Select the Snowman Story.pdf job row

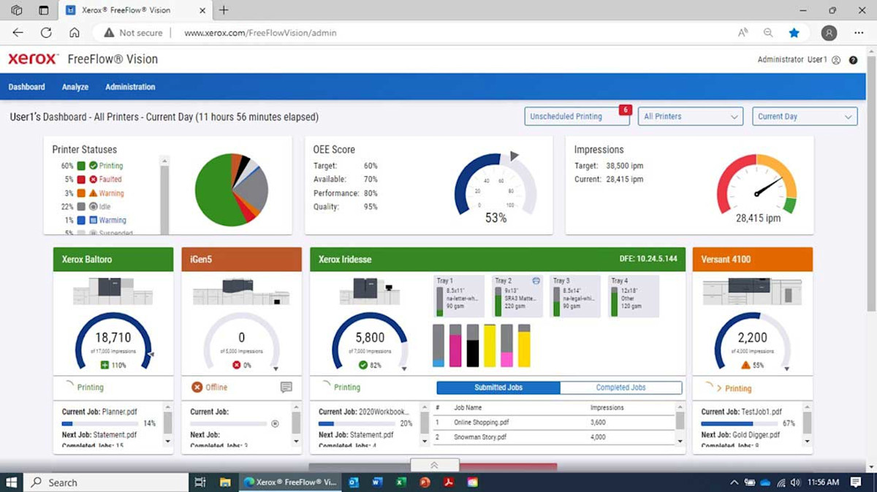click(x=553, y=437)
